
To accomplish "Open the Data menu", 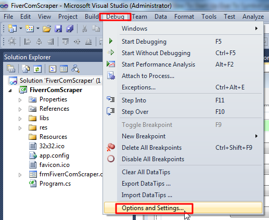I will pyautogui.click(x=161, y=17).
